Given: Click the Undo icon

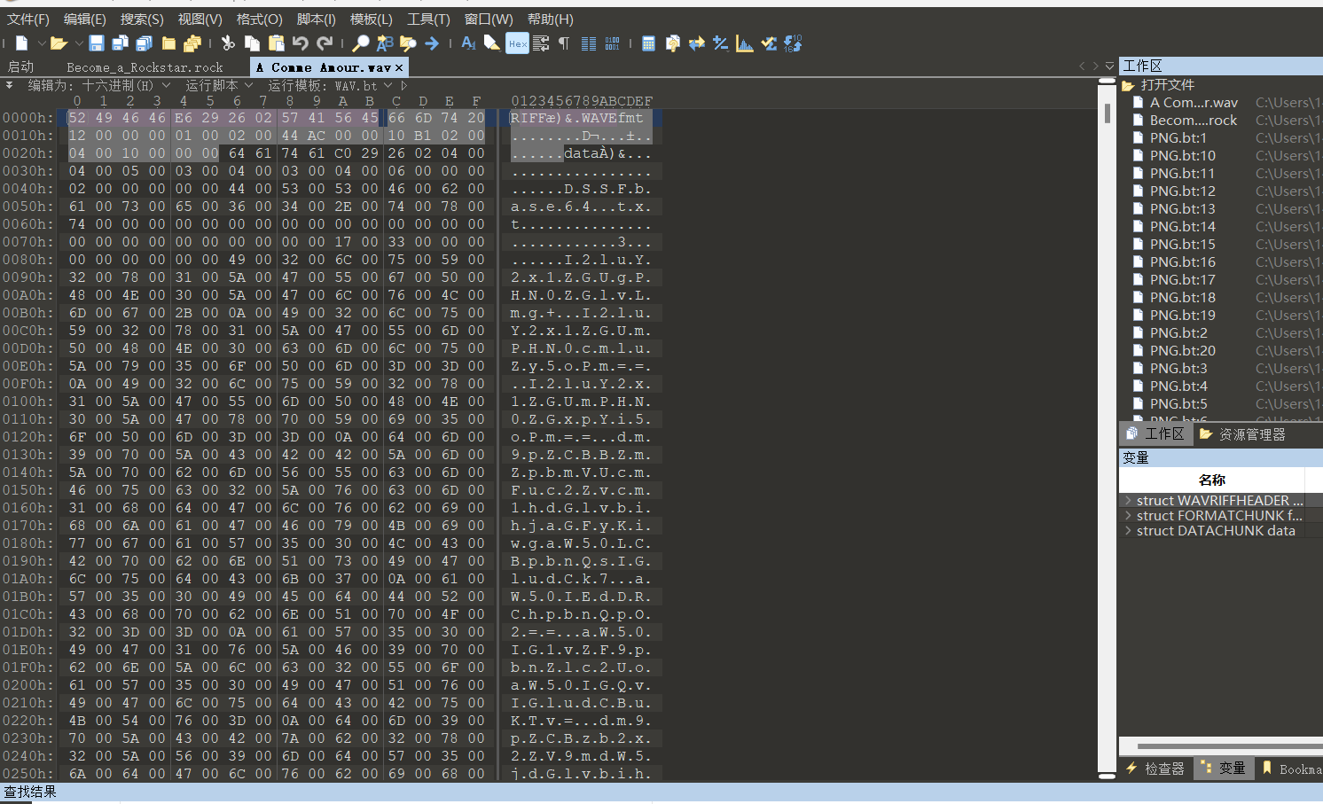Looking at the screenshot, I should coord(301,43).
